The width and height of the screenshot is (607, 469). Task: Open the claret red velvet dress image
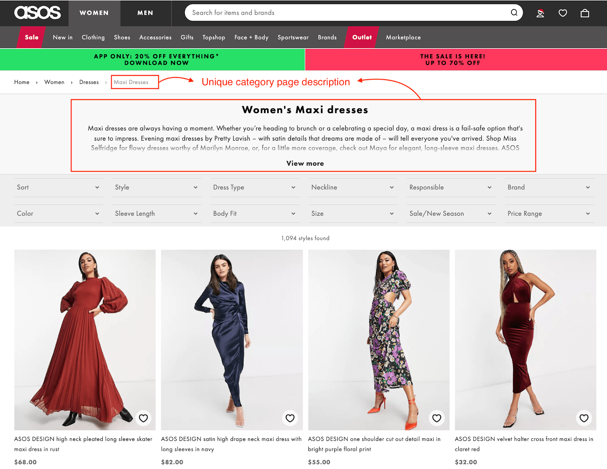[525, 340]
